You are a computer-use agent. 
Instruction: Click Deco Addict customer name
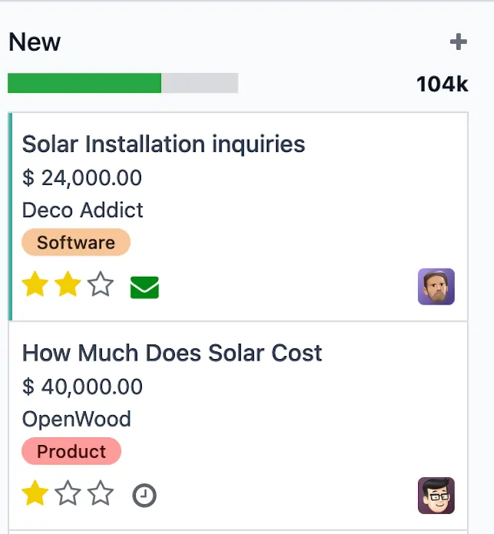coord(82,209)
